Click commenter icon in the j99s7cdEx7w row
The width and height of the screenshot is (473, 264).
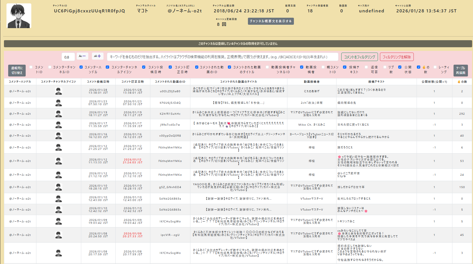pyautogui.click(x=58, y=125)
